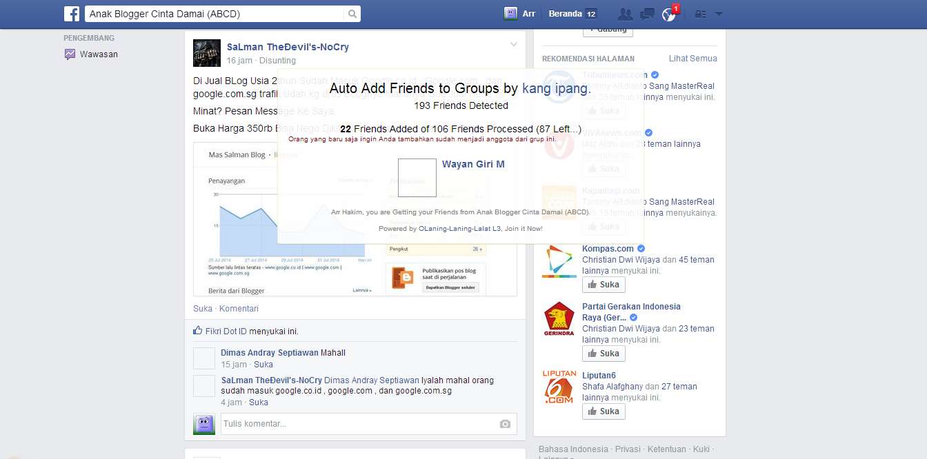Screen dimensions: 927x459
Task: Open the account settings dropdown arrow
Action: coord(719,13)
